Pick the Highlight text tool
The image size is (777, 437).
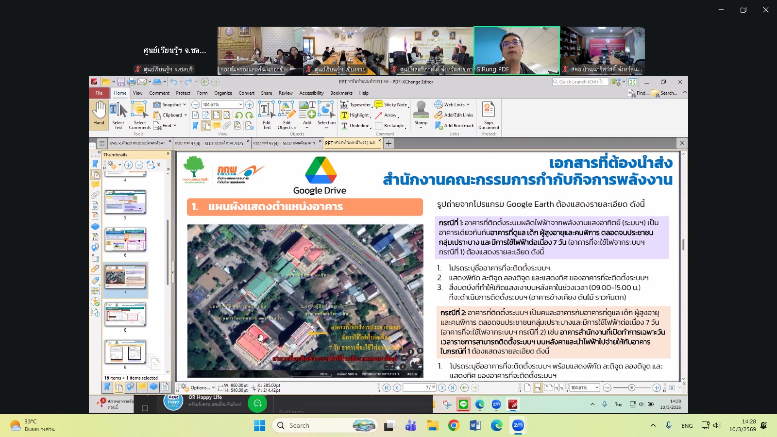click(355, 115)
